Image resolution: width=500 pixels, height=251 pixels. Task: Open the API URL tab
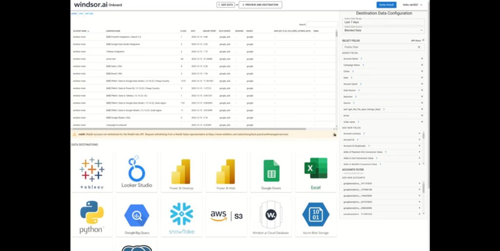coord(89,14)
